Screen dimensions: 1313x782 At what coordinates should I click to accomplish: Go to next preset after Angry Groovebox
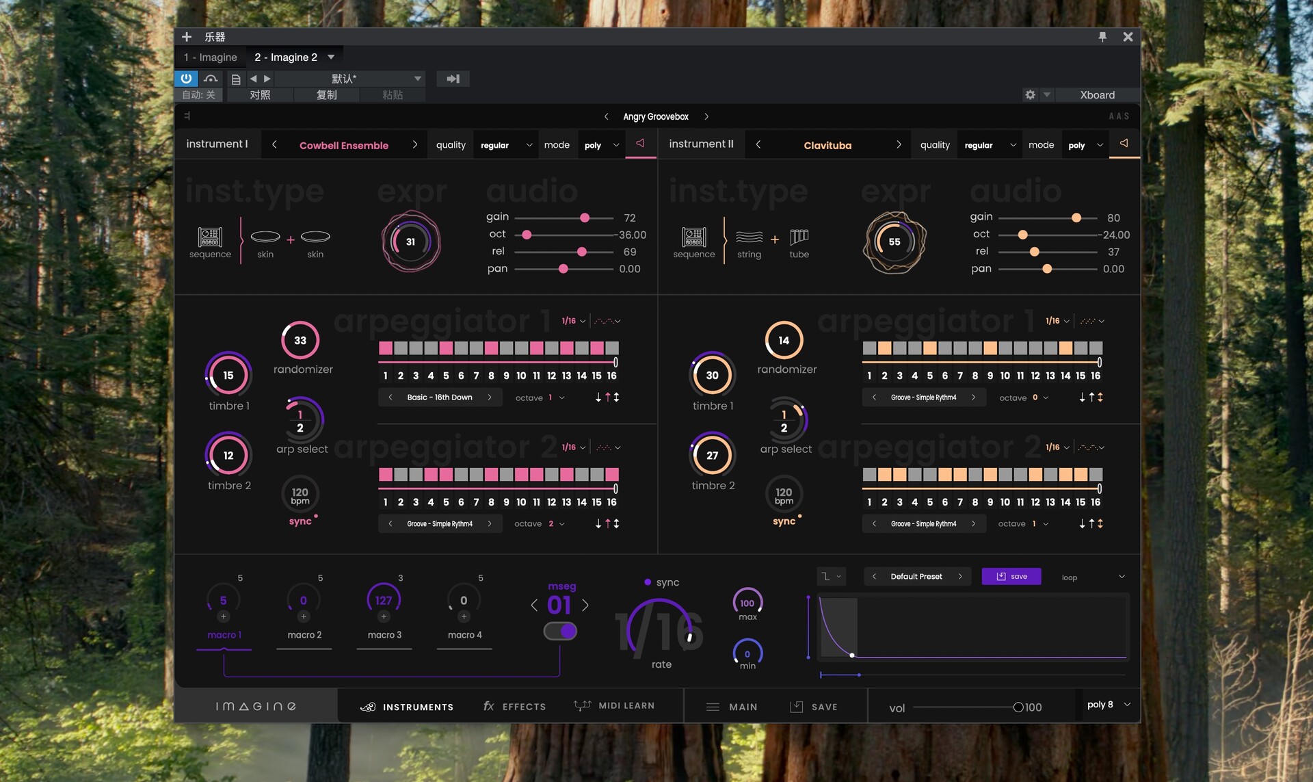[706, 117]
